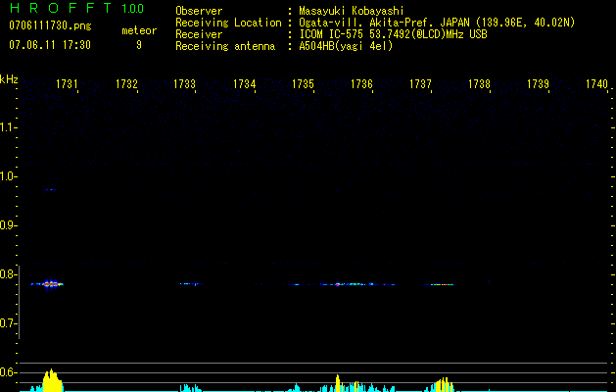Screen dimensions: 616x392
Task: Click the faint echo near 1733
Action: click(192, 283)
